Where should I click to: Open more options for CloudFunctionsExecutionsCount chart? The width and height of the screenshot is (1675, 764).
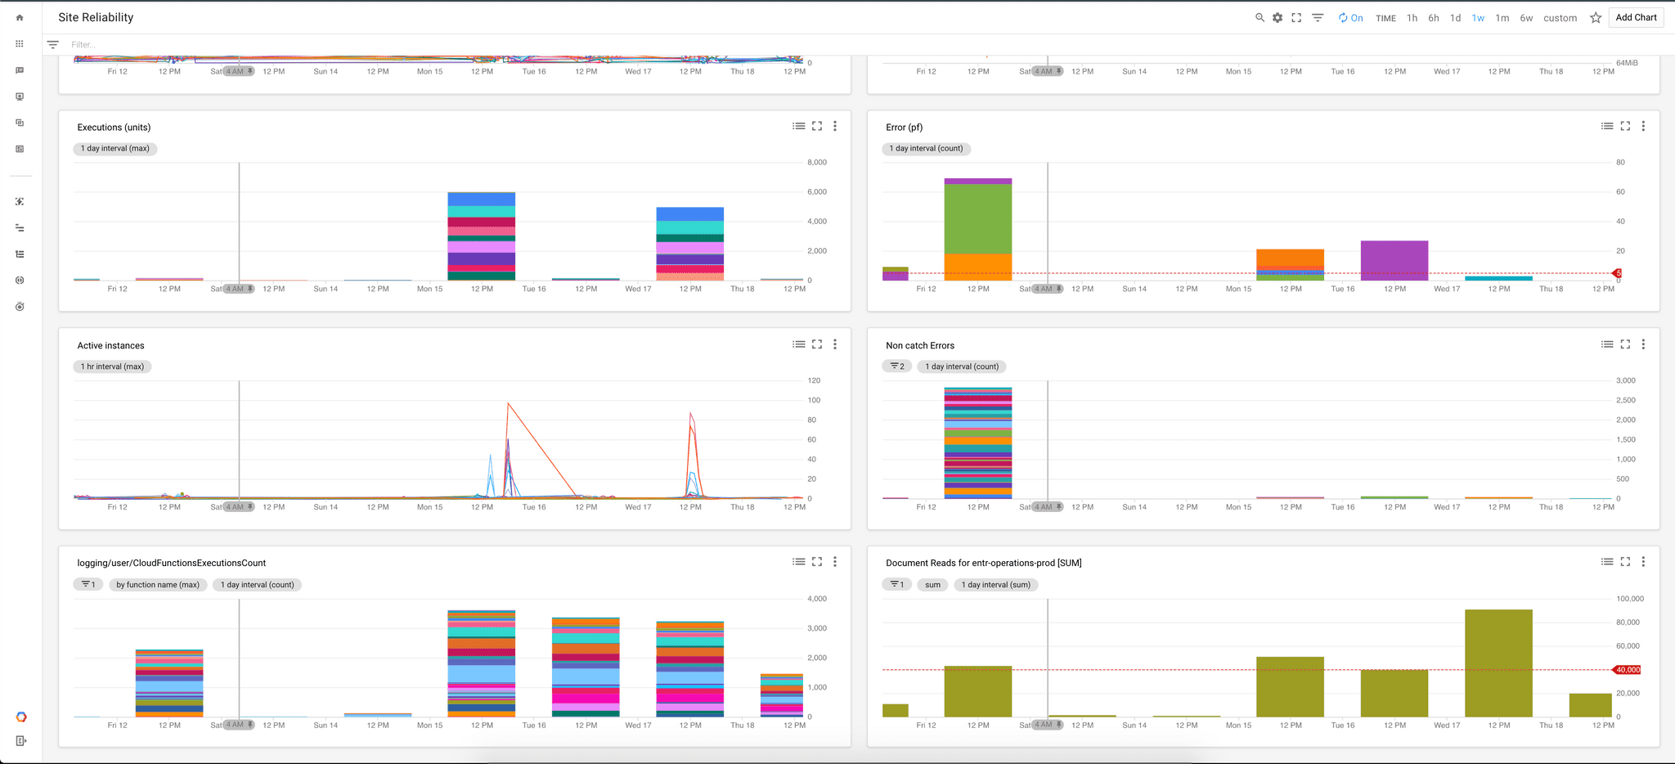[835, 562]
